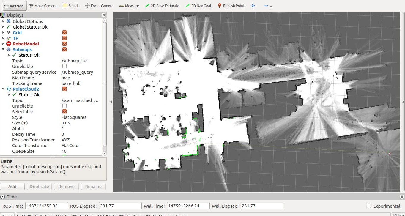Image resolution: width=405 pixels, height=216 pixels.
Task: Select the Interact tool
Action: pos(13,6)
